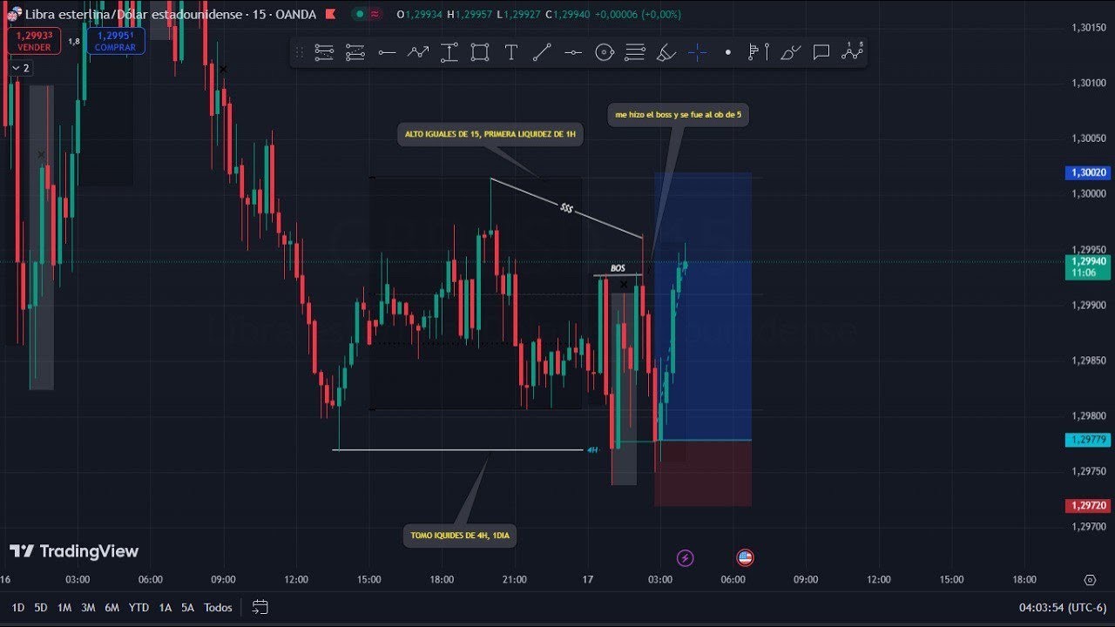1115x627 pixels.
Task: Select the polyline path tool
Action: pos(418,52)
